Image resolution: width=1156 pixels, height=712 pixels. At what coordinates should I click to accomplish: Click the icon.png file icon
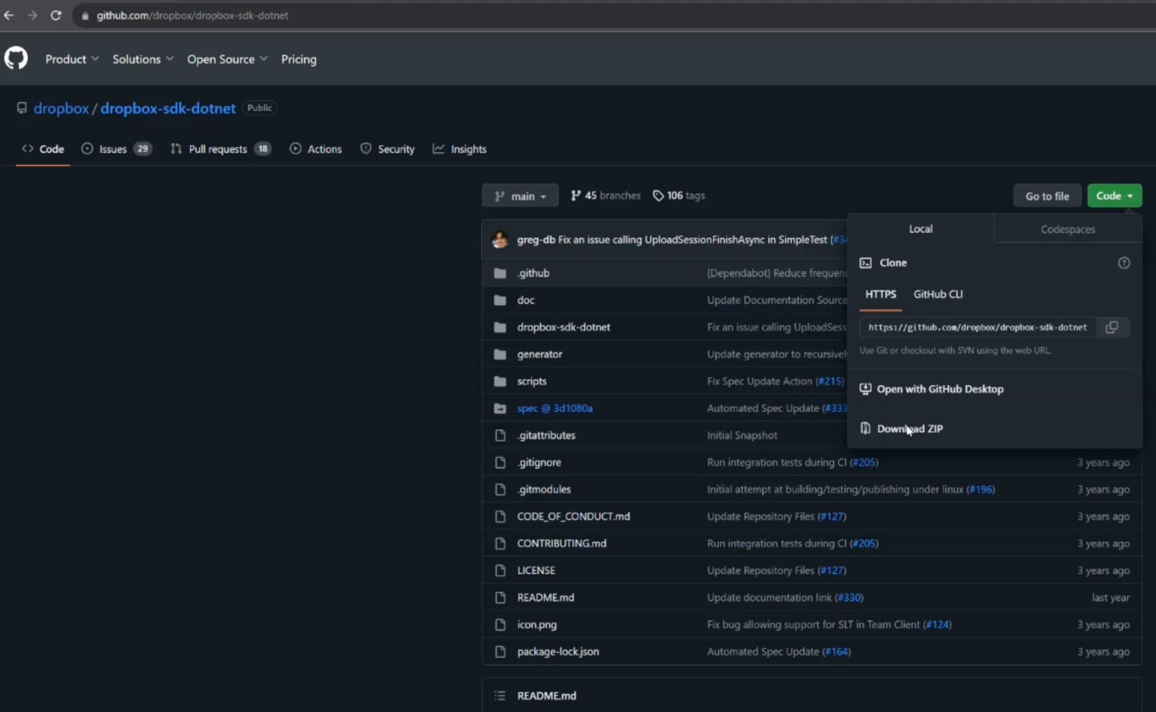pos(500,625)
